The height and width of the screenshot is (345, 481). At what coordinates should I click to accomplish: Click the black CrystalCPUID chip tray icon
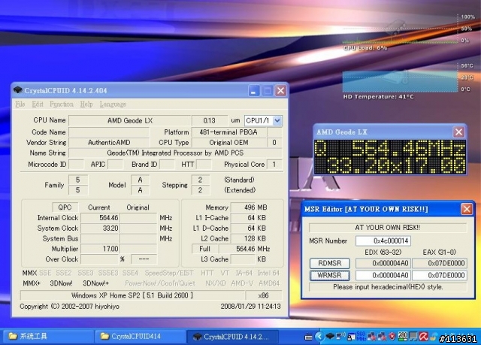330,337
